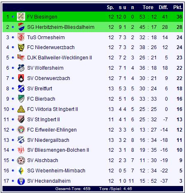Open the TuS Ormesheim crest icon
Image resolution: width=186 pixels, height=193 pixels.
click(21, 38)
